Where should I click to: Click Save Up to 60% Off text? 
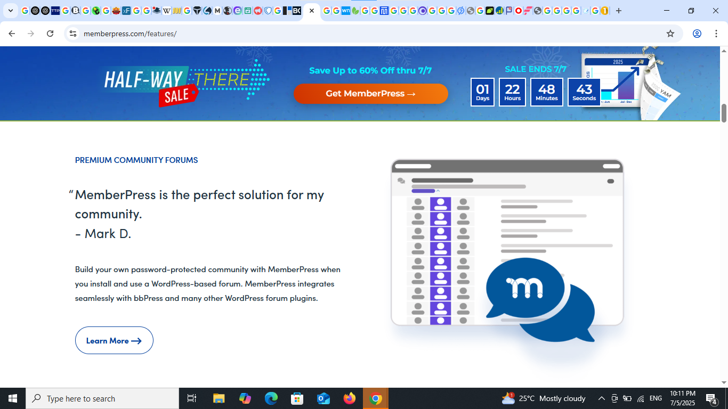tap(370, 70)
